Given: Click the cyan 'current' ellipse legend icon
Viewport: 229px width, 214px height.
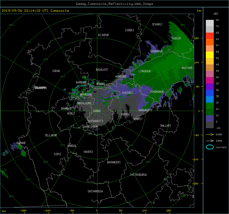Looking at the screenshot, I should click(210, 147).
